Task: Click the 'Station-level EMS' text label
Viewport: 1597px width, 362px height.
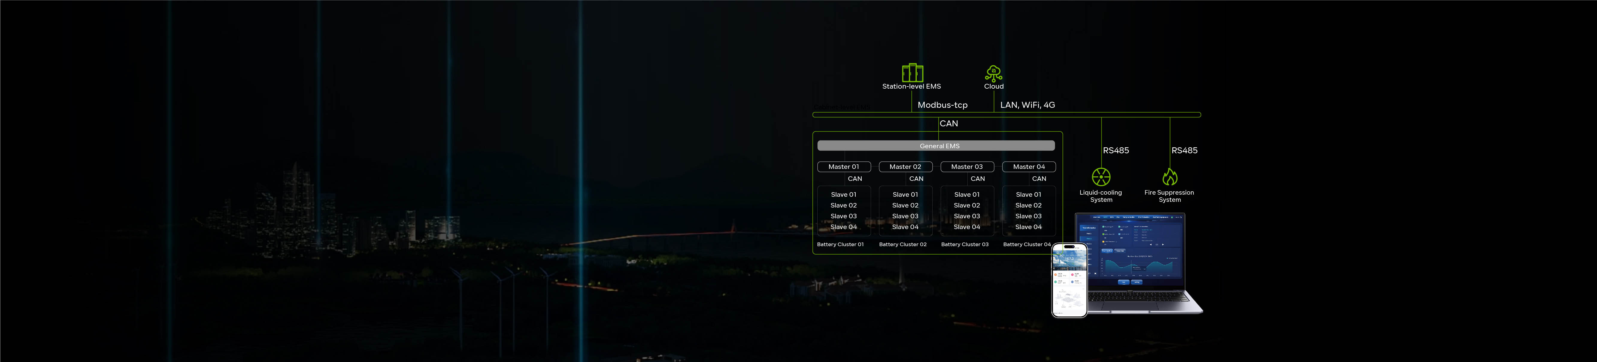Action: point(911,86)
